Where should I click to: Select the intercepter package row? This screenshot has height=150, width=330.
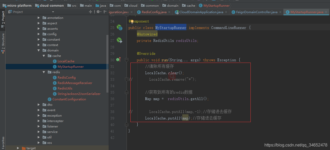click(57, 121)
